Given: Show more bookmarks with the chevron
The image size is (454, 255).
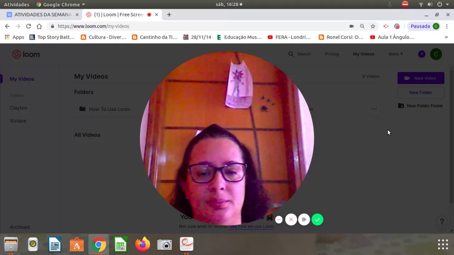Looking at the screenshot, I should (446, 37).
